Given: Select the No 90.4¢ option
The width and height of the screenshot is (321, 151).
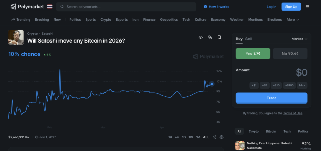Looking at the screenshot, I should [x=290, y=54].
